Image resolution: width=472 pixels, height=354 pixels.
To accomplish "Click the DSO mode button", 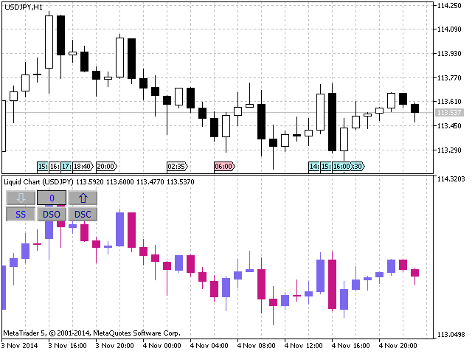I will coord(52,214).
